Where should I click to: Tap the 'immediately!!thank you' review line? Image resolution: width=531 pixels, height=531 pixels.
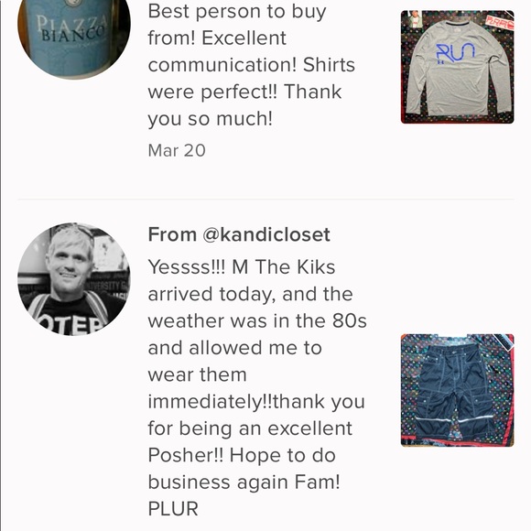tap(256, 402)
